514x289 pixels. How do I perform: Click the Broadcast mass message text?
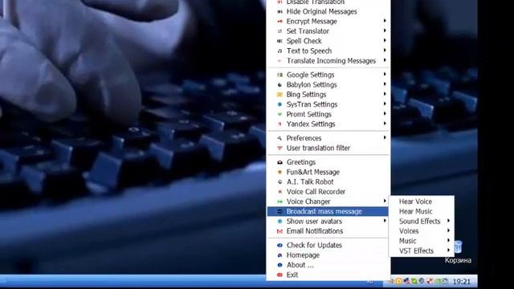(x=324, y=212)
